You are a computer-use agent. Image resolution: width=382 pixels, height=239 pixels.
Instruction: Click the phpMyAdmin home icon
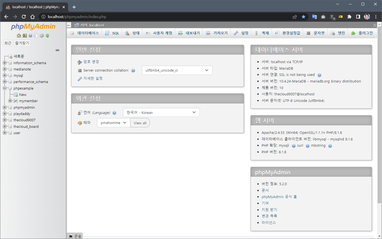coord(19,36)
